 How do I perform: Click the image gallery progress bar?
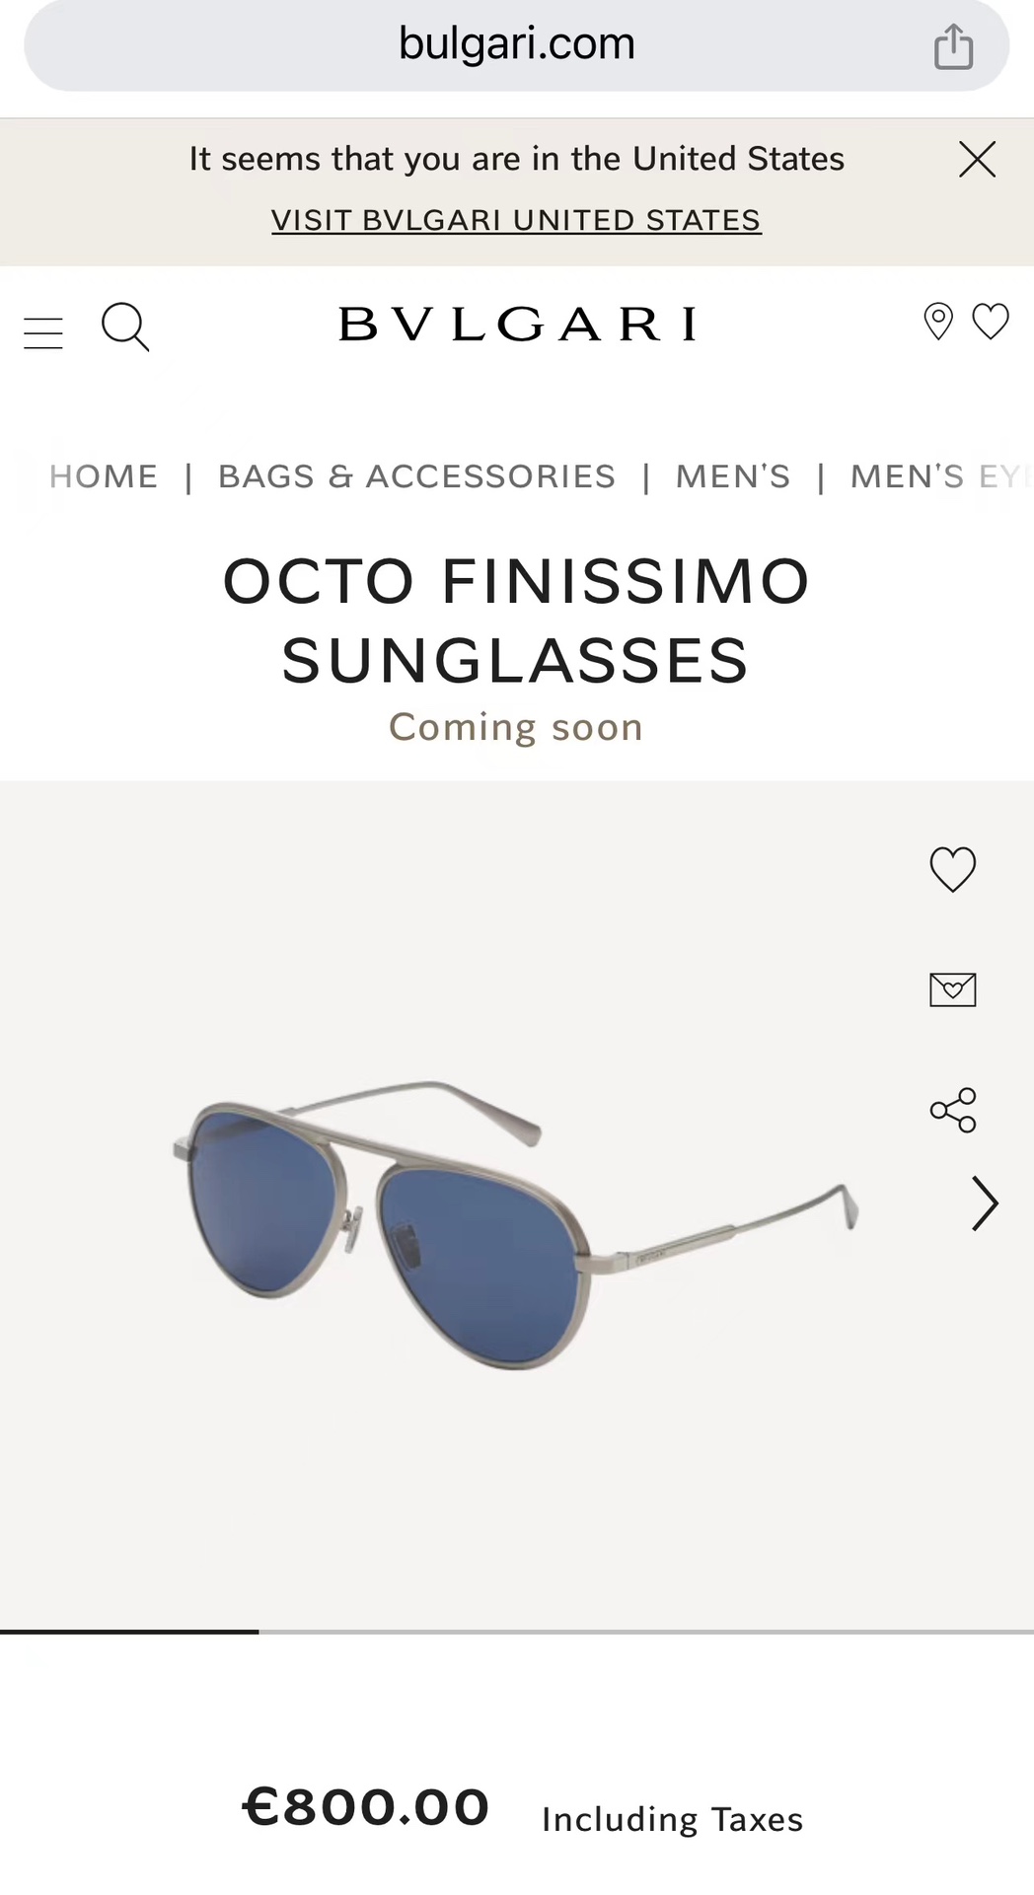(x=517, y=1632)
